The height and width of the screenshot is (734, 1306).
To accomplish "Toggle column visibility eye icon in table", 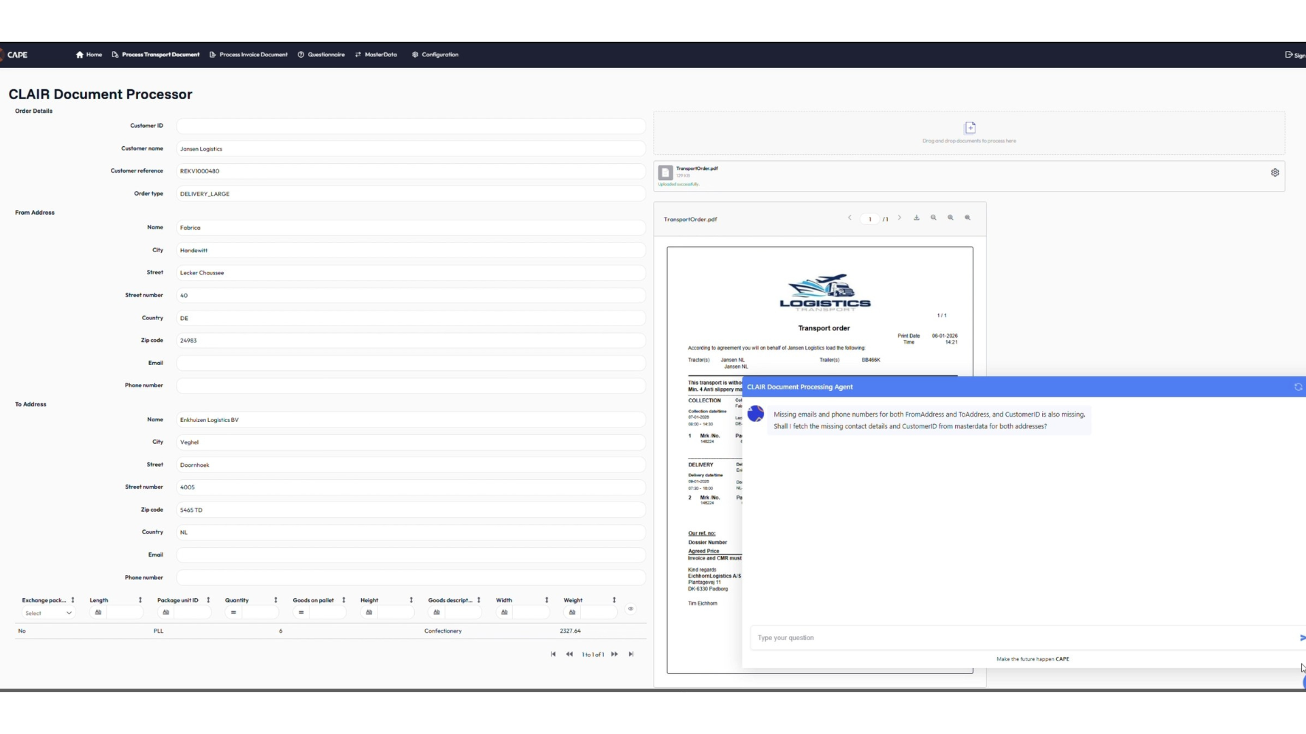I will click(631, 609).
